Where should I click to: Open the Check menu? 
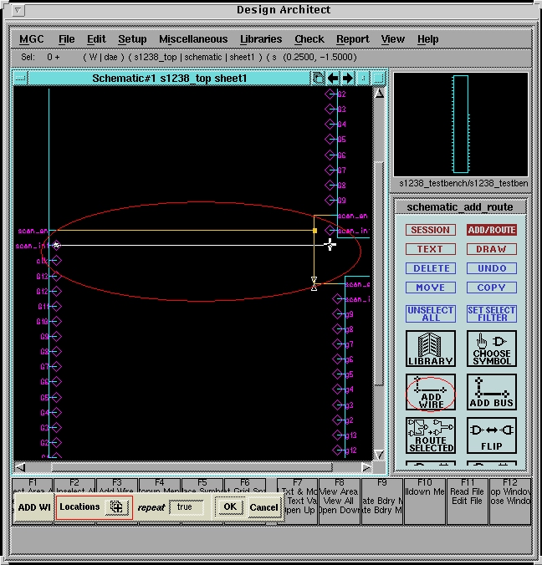pos(309,39)
